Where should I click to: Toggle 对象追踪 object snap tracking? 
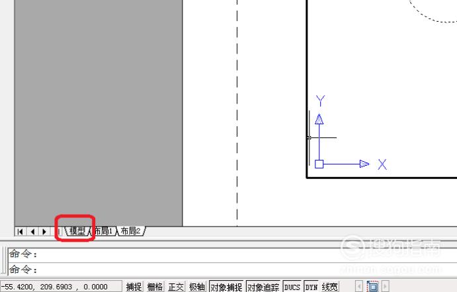coord(263,287)
